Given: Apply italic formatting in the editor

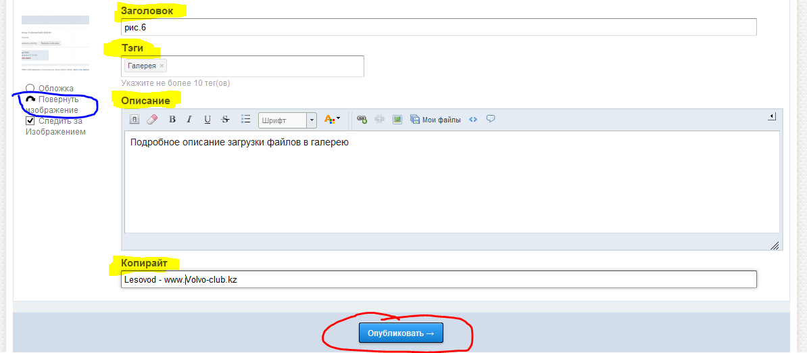Looking at the screenshot, I should point(189,120).
